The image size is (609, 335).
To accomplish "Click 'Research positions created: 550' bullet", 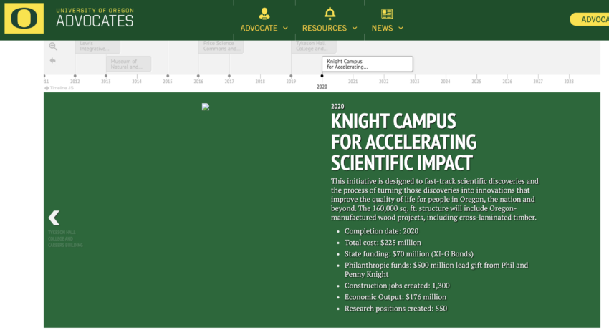I will pos(395,309).
